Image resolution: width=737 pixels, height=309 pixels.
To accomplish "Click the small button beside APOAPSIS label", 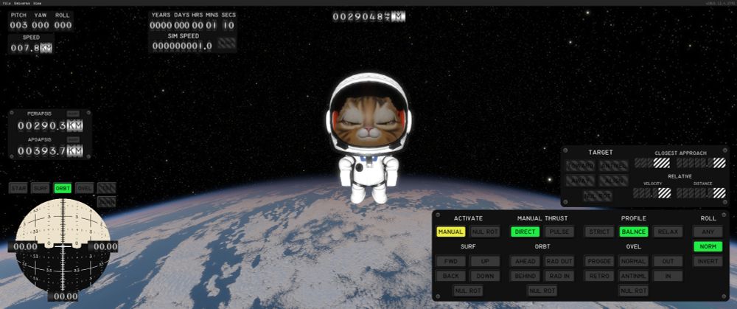I will coord(72,139).
